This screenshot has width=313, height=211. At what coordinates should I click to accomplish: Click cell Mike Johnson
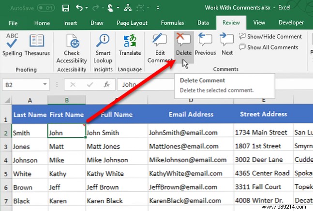(x=117, y=158)
